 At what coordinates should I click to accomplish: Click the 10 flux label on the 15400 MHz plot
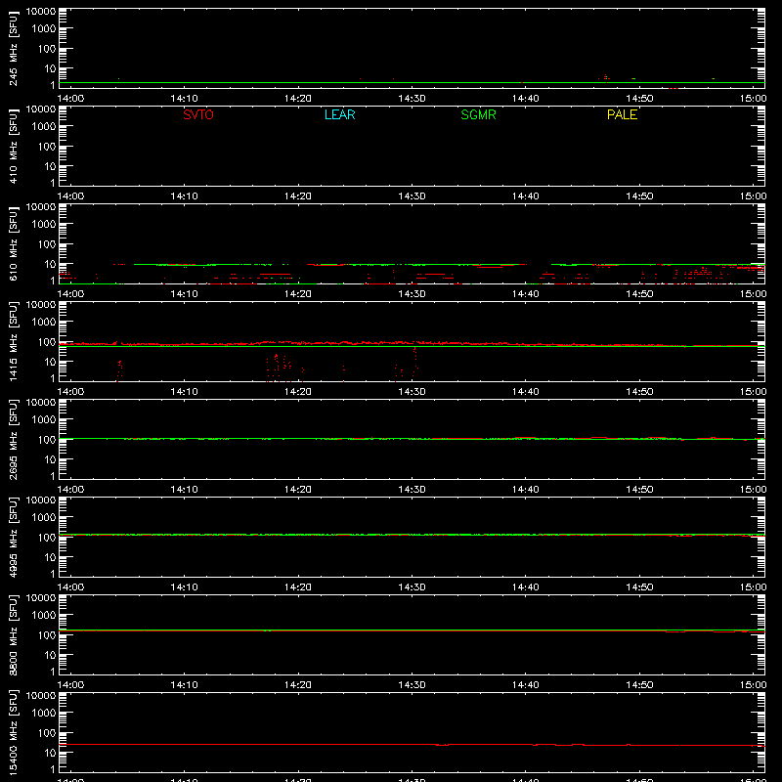pos(50,753)
